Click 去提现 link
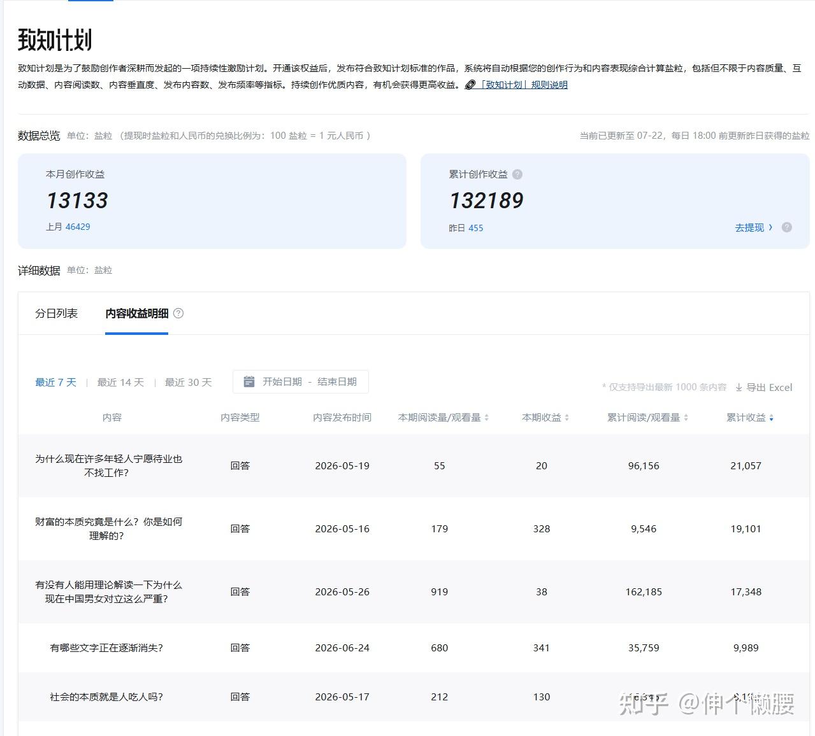The width and height of the screenshot is (815, 736). (754, 227)
